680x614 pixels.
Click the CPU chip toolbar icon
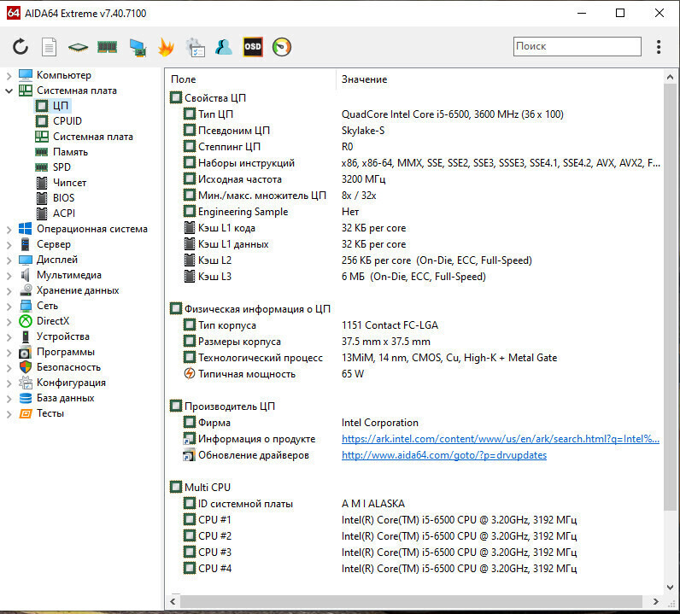click(79, 47)
